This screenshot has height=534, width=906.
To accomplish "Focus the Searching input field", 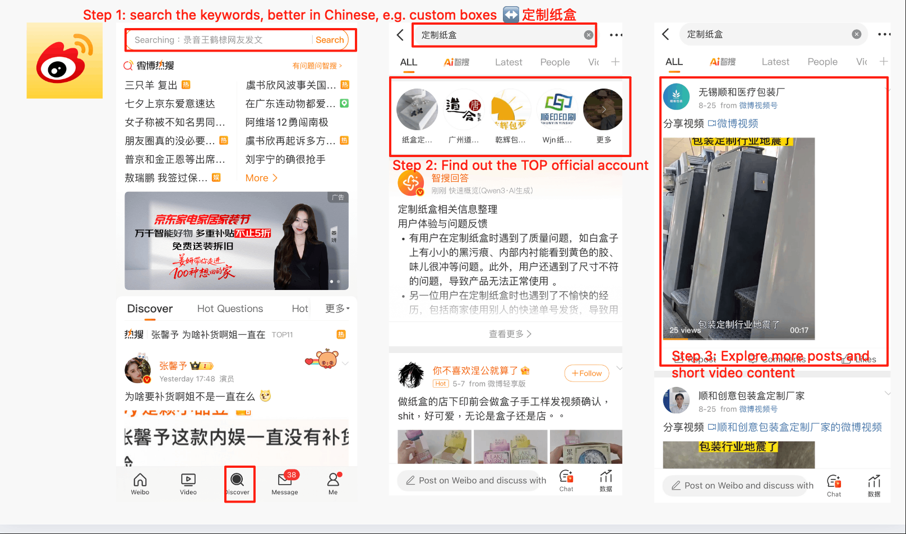I will click(220, 40).
